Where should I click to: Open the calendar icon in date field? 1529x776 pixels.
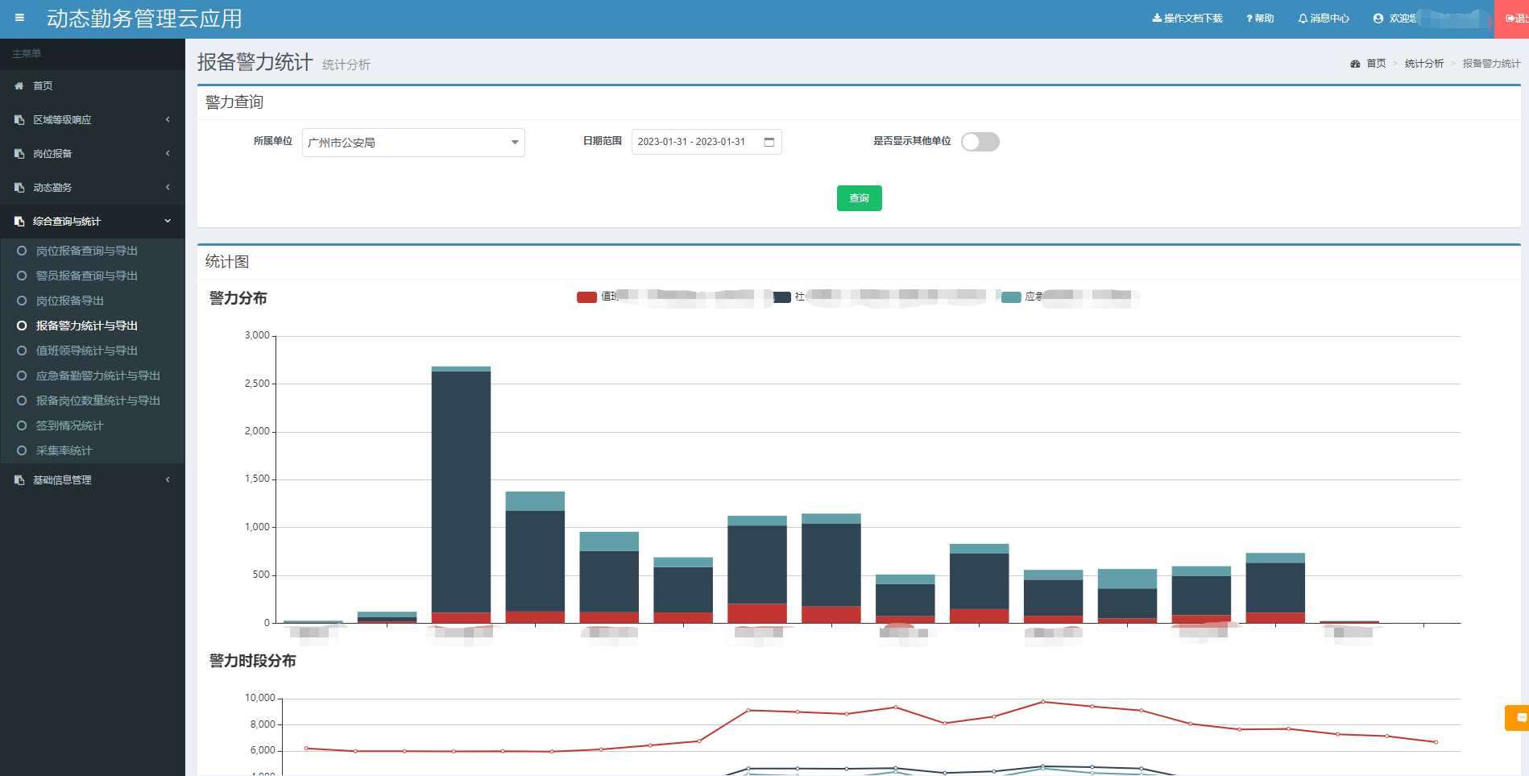(769, 142)
